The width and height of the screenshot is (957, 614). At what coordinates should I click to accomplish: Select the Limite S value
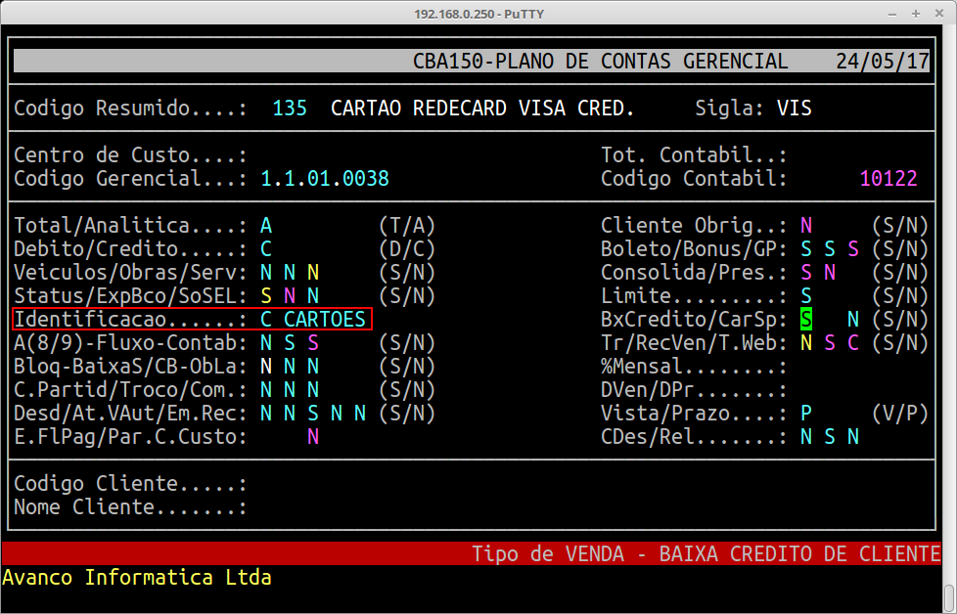coord(805,295)
